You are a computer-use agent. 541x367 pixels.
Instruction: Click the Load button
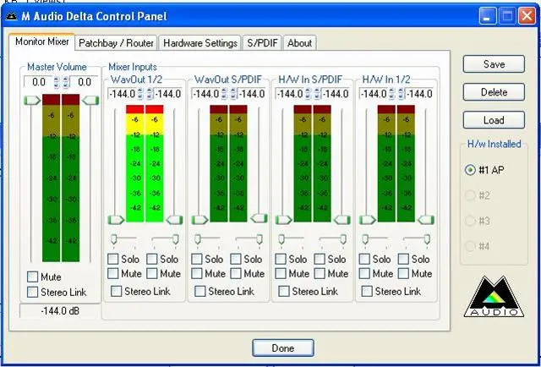click(494, 120)
